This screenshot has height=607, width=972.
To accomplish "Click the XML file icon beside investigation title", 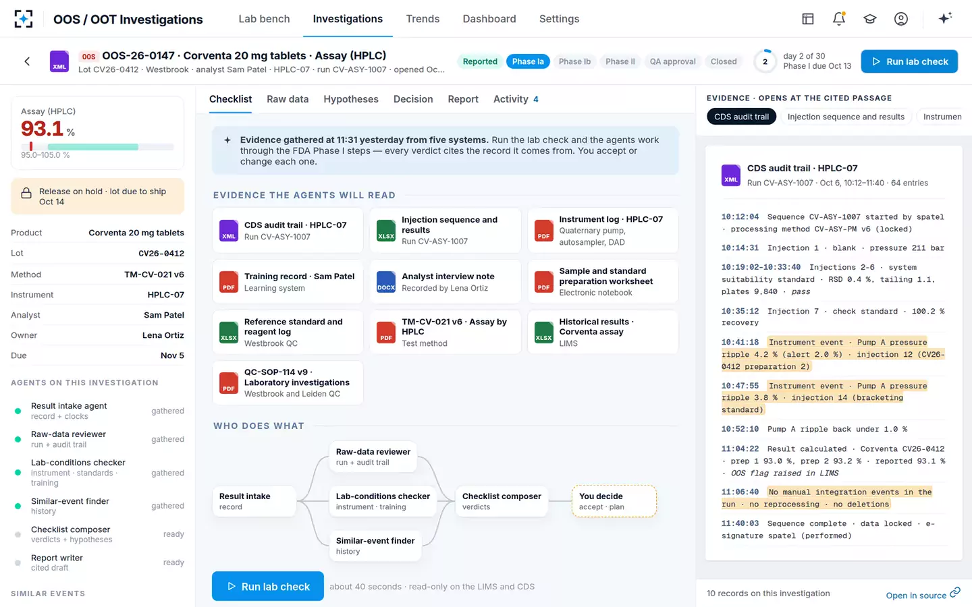I will pos(59,61).
